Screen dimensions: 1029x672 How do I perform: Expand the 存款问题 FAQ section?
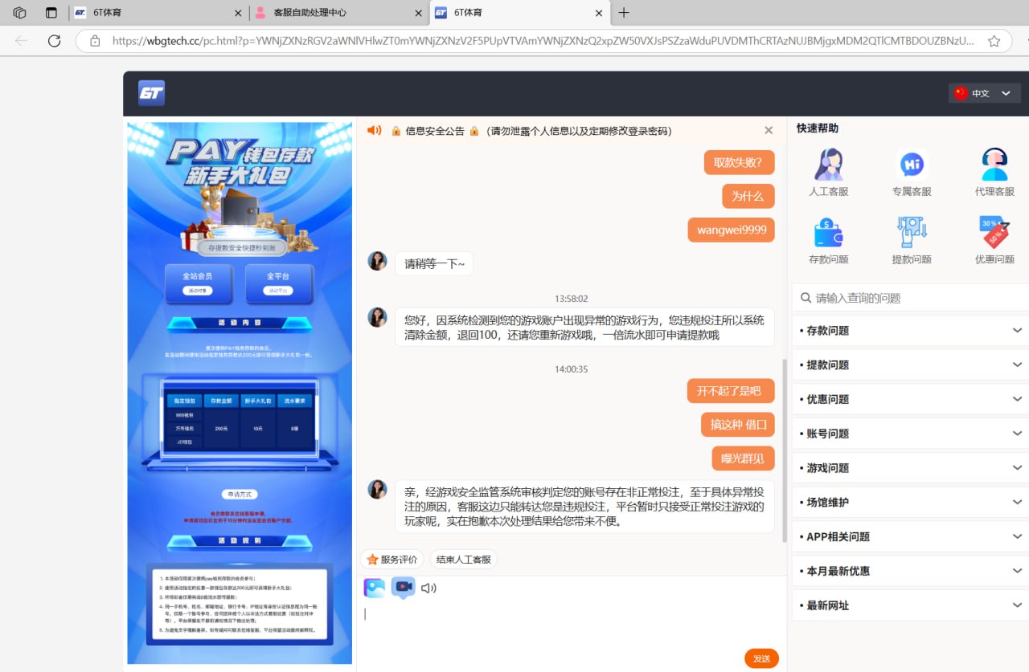pyautogui.click(x=910, y=331)
